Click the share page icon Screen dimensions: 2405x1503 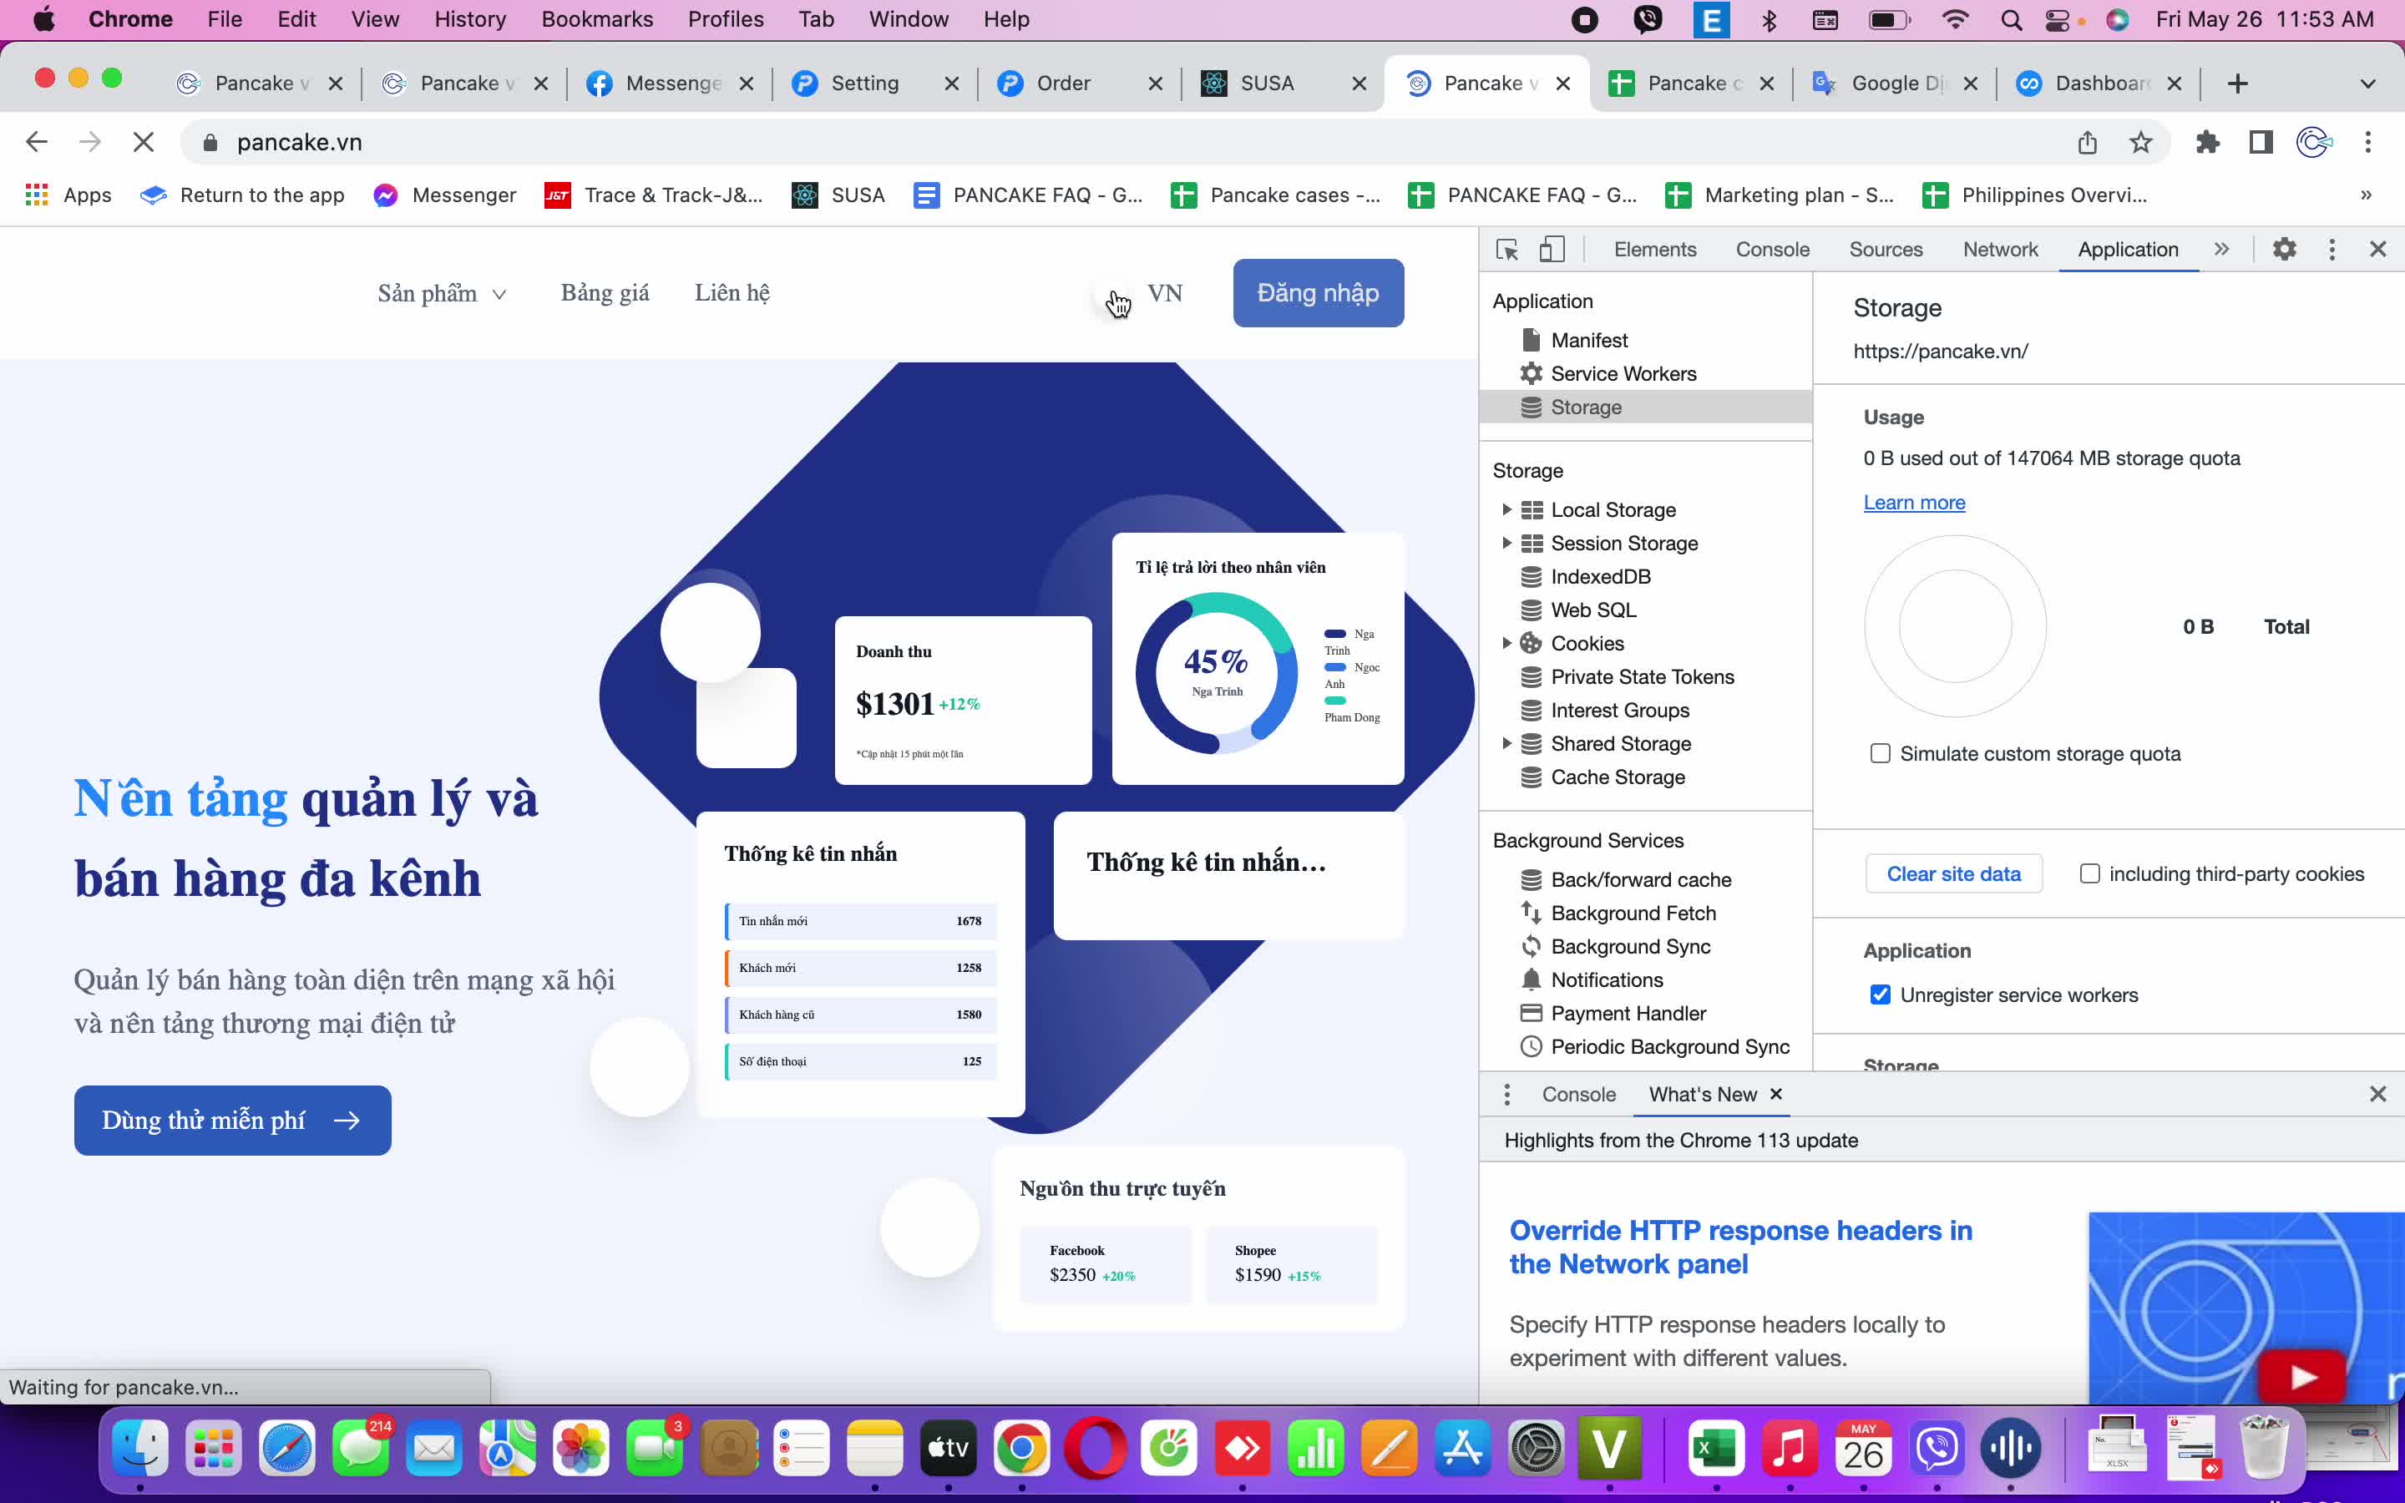2087,142
